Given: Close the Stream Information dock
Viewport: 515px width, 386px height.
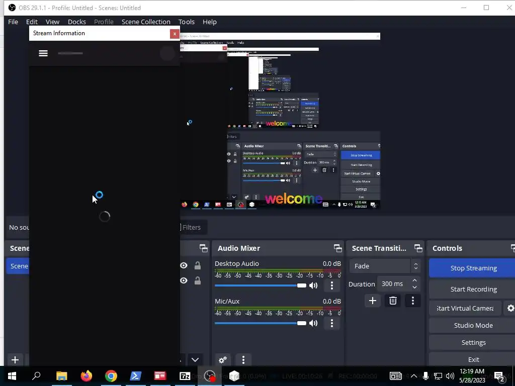Looking at the screenshot, I should tap(175, 34).
